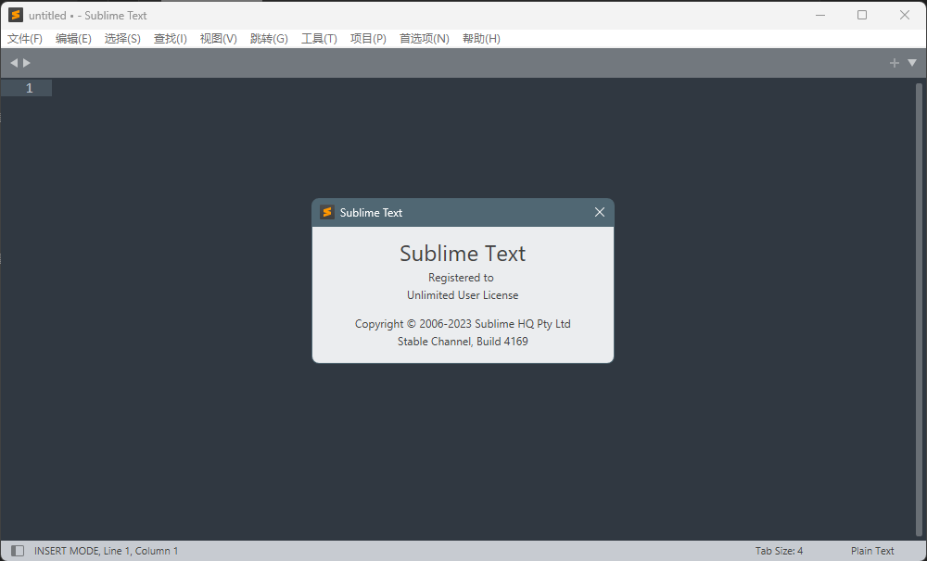Click line number 1 in gutter
The image size is (927, 561).
pyautogui.click(x=29, y=88)
